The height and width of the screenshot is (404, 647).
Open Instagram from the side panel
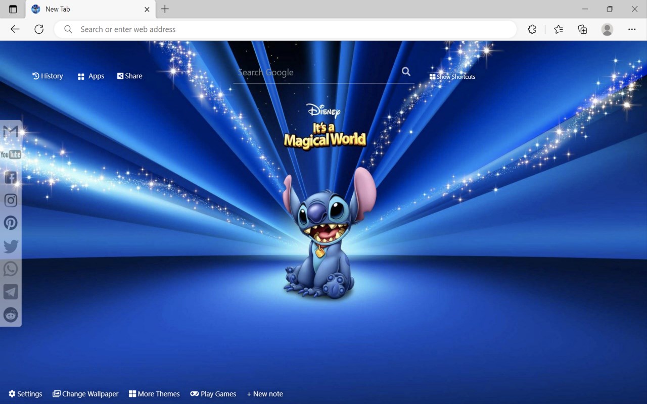point(11,200)
